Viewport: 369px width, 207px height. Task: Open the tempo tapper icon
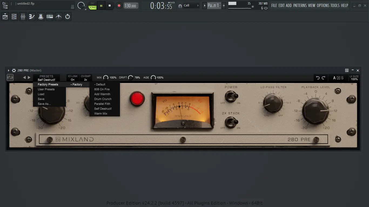click(59, 17)
